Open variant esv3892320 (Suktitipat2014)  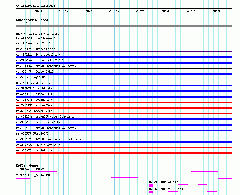click(x=38, y=145)
